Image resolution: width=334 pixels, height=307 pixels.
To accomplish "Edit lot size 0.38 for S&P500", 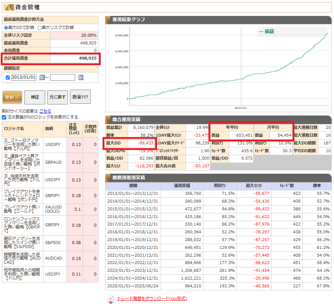I will (x=75, y=243).
